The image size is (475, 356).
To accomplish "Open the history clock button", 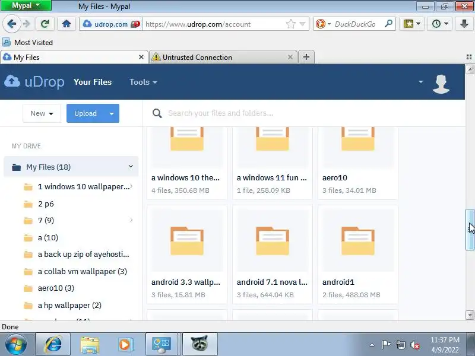I will (439, 24).
